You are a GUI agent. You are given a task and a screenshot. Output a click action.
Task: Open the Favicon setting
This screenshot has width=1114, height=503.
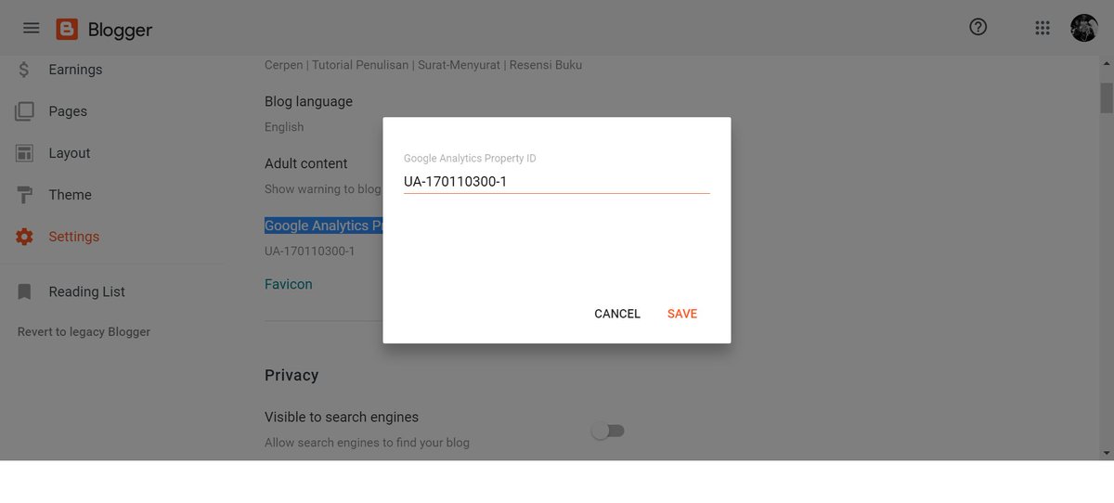click(x=289, y=284)
